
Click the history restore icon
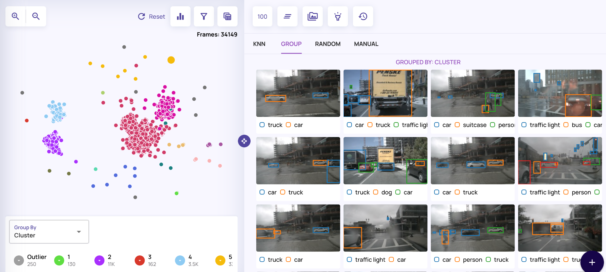tap(363, 16)
